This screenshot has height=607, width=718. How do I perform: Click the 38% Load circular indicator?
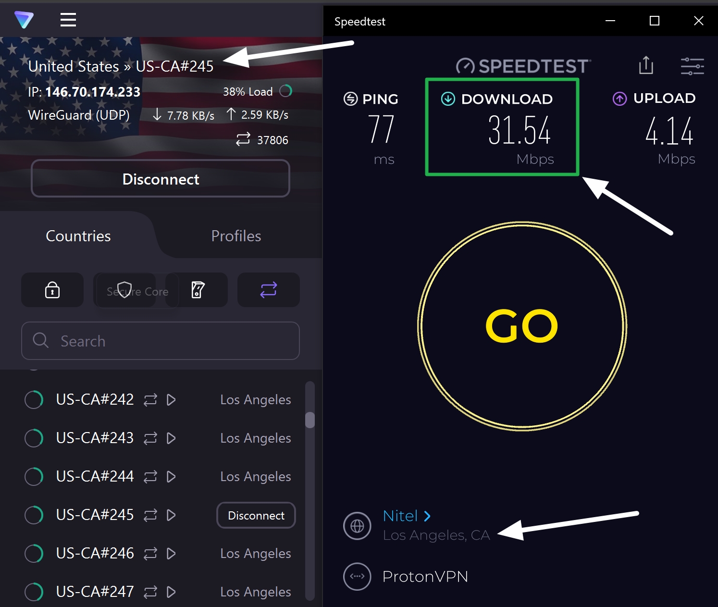click(286, 91)
